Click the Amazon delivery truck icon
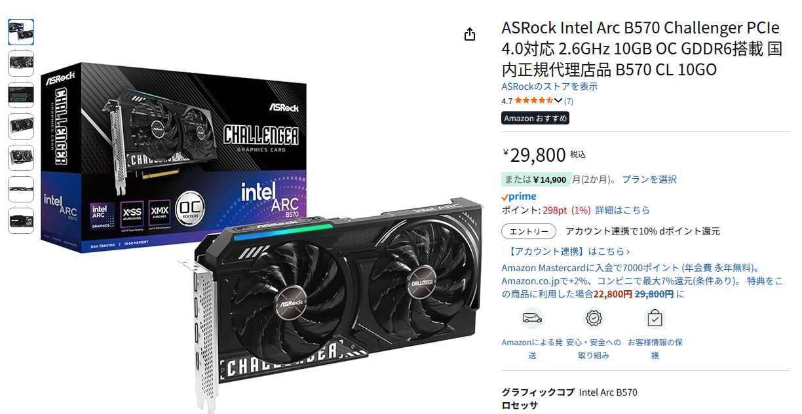This screenshot has width=802, height=414. 532,318
